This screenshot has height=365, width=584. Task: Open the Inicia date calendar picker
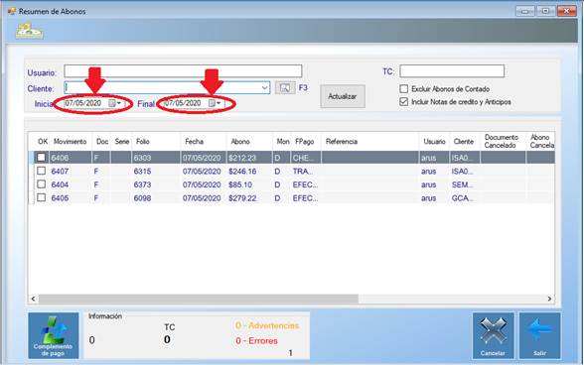click(115, 103)
